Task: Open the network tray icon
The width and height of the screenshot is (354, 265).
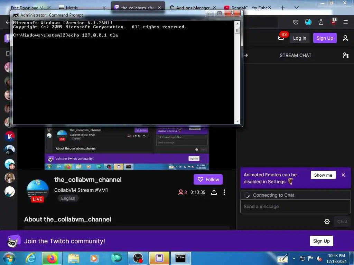Action: pyautogui.click(x=302, y=258)
